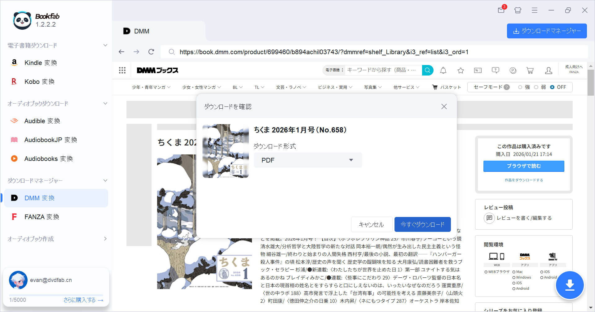The height and width of the screenshot is (312, 595).
Task: Open the PDF format dropdown
Action: tap(308, 160)
